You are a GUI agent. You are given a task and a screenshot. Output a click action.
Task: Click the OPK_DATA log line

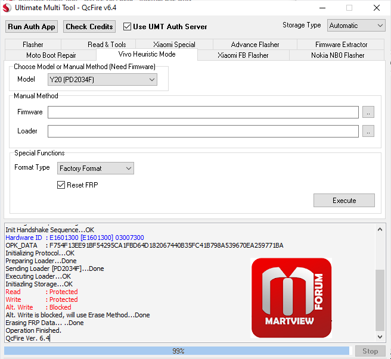(144, 245)
